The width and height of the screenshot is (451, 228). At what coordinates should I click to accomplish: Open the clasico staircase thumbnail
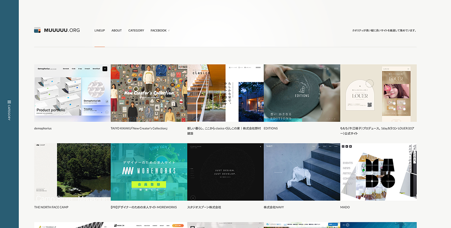[x=225, y=93]
